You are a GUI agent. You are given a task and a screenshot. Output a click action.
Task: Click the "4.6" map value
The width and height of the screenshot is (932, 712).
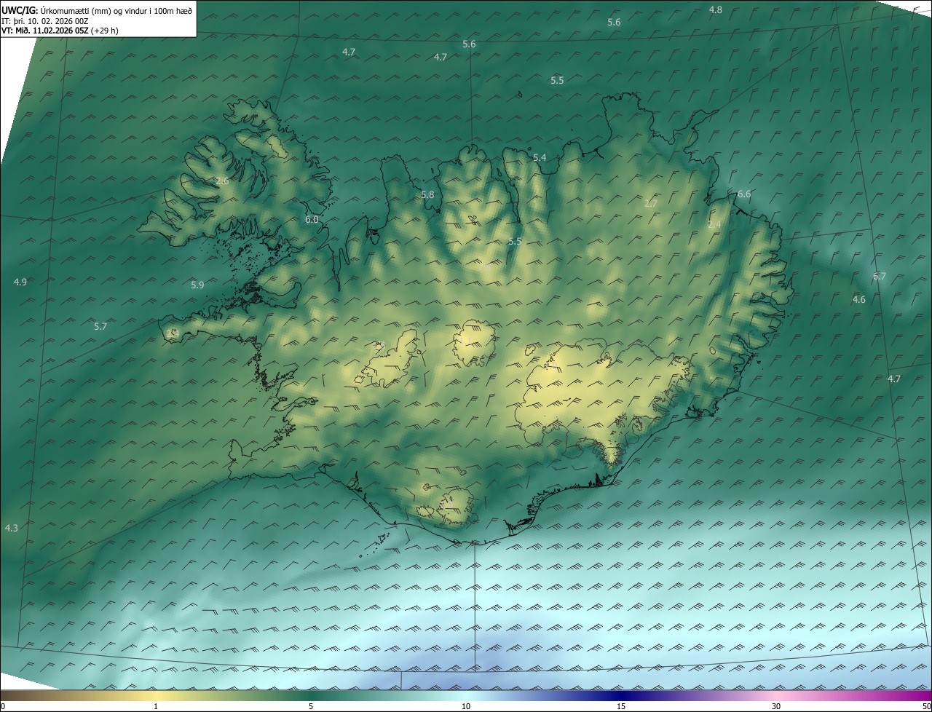point(859,299)
